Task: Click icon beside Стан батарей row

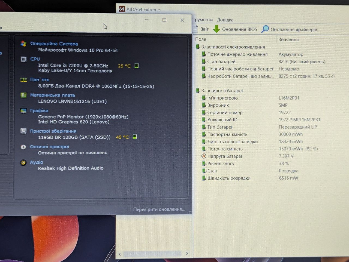Action: click(x=204, y=61)
